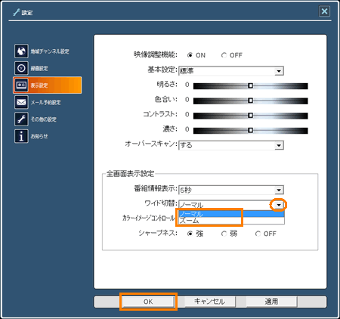Close the 設定 dialog window
The height and width of the screenshot is (319, 340).
click(x=324, y=11)
